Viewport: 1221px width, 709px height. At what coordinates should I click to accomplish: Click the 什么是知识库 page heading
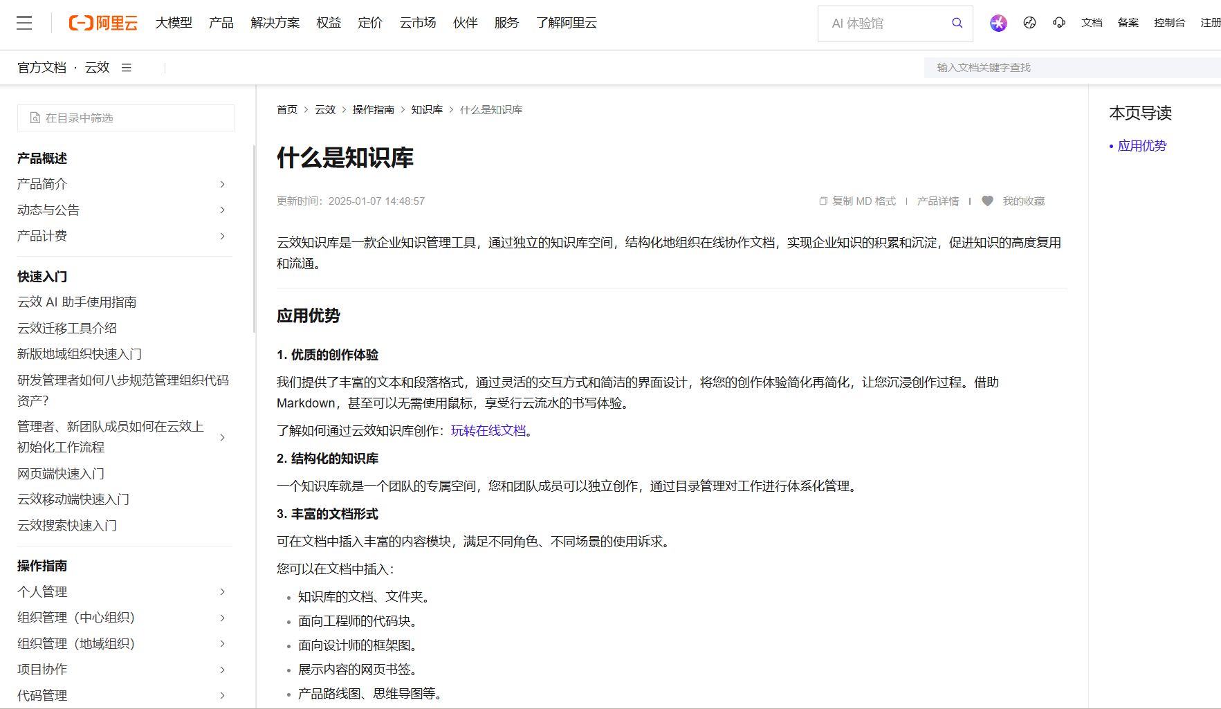click(345, 158)
